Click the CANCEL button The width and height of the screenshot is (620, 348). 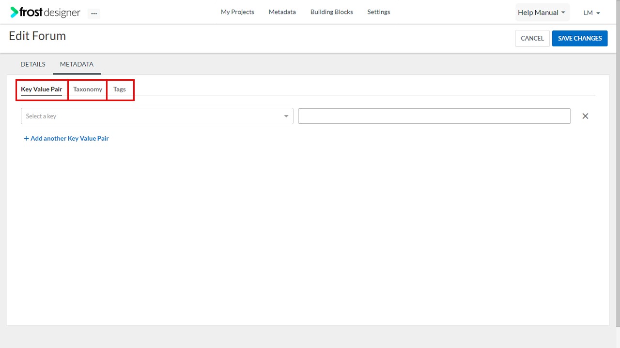point(532,38)
